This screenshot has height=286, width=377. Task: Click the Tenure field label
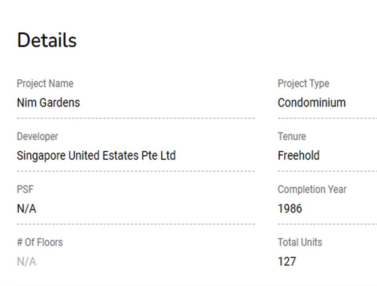tap(292, 136)
